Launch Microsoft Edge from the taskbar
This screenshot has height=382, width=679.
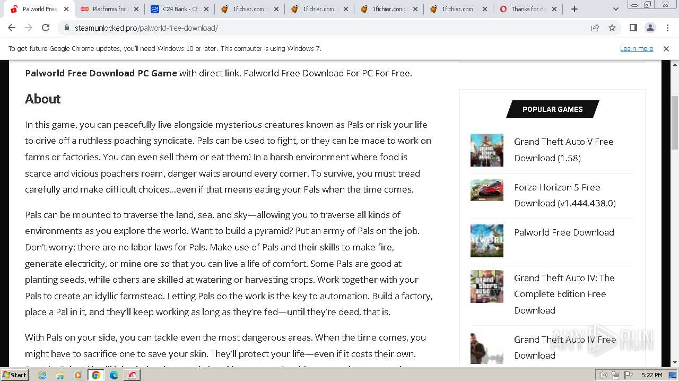pos(114,375)
